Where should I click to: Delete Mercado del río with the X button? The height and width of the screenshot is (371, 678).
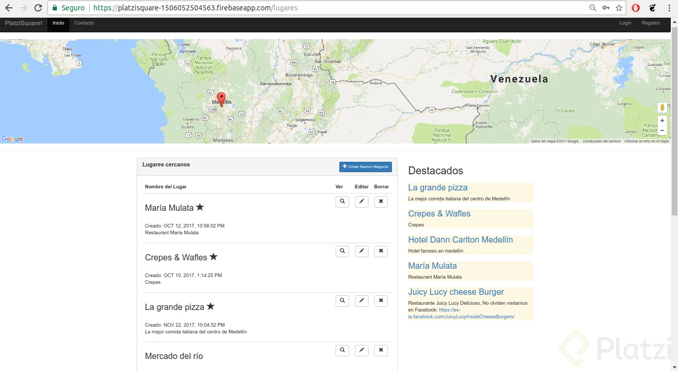pyautogui.click(x=381, y=350)
